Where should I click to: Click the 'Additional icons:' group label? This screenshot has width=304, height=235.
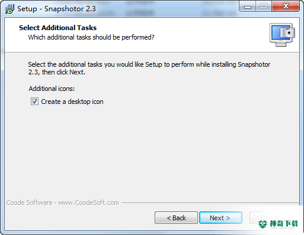click(52, 89)
